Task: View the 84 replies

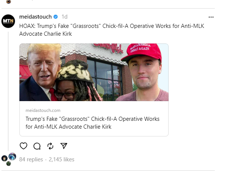Action: [31, 159]
